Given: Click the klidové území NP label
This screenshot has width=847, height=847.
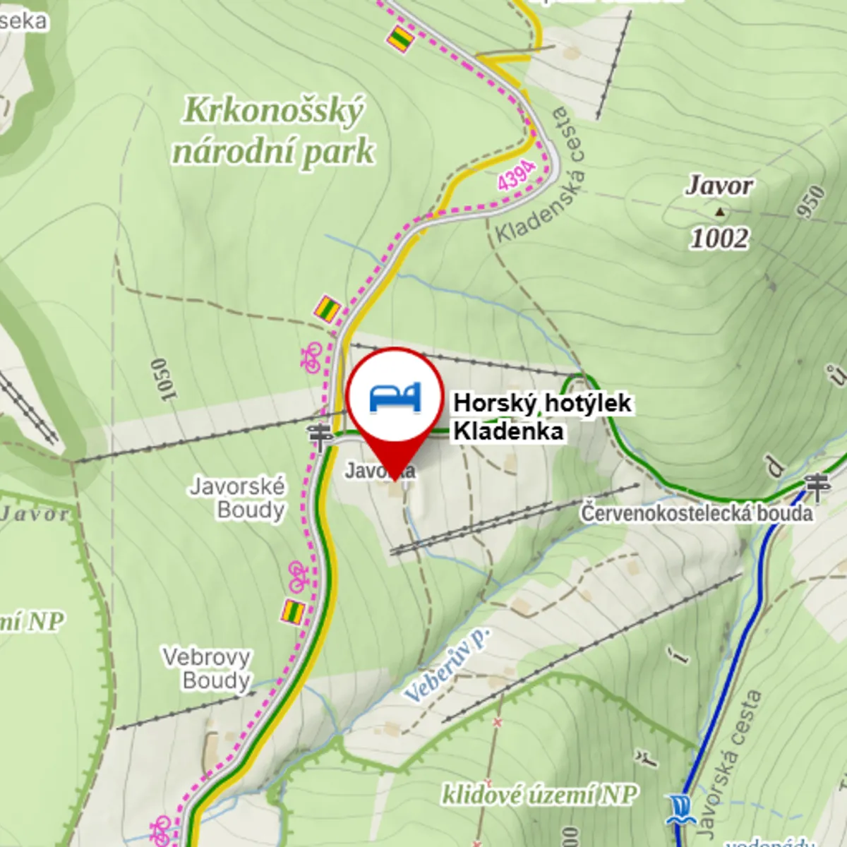Looking at the screenshot, I should [x=540, y=794].
